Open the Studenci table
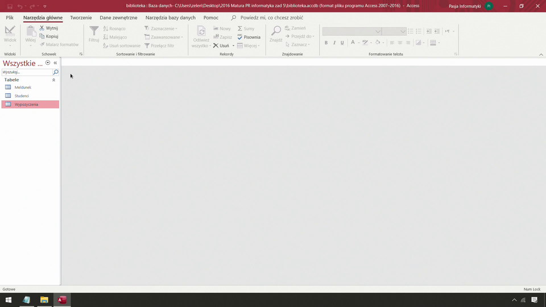The width and height of the screenshot is (546, 307). (22, 96)
